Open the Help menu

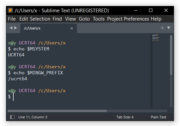click(x=156, y=19)
